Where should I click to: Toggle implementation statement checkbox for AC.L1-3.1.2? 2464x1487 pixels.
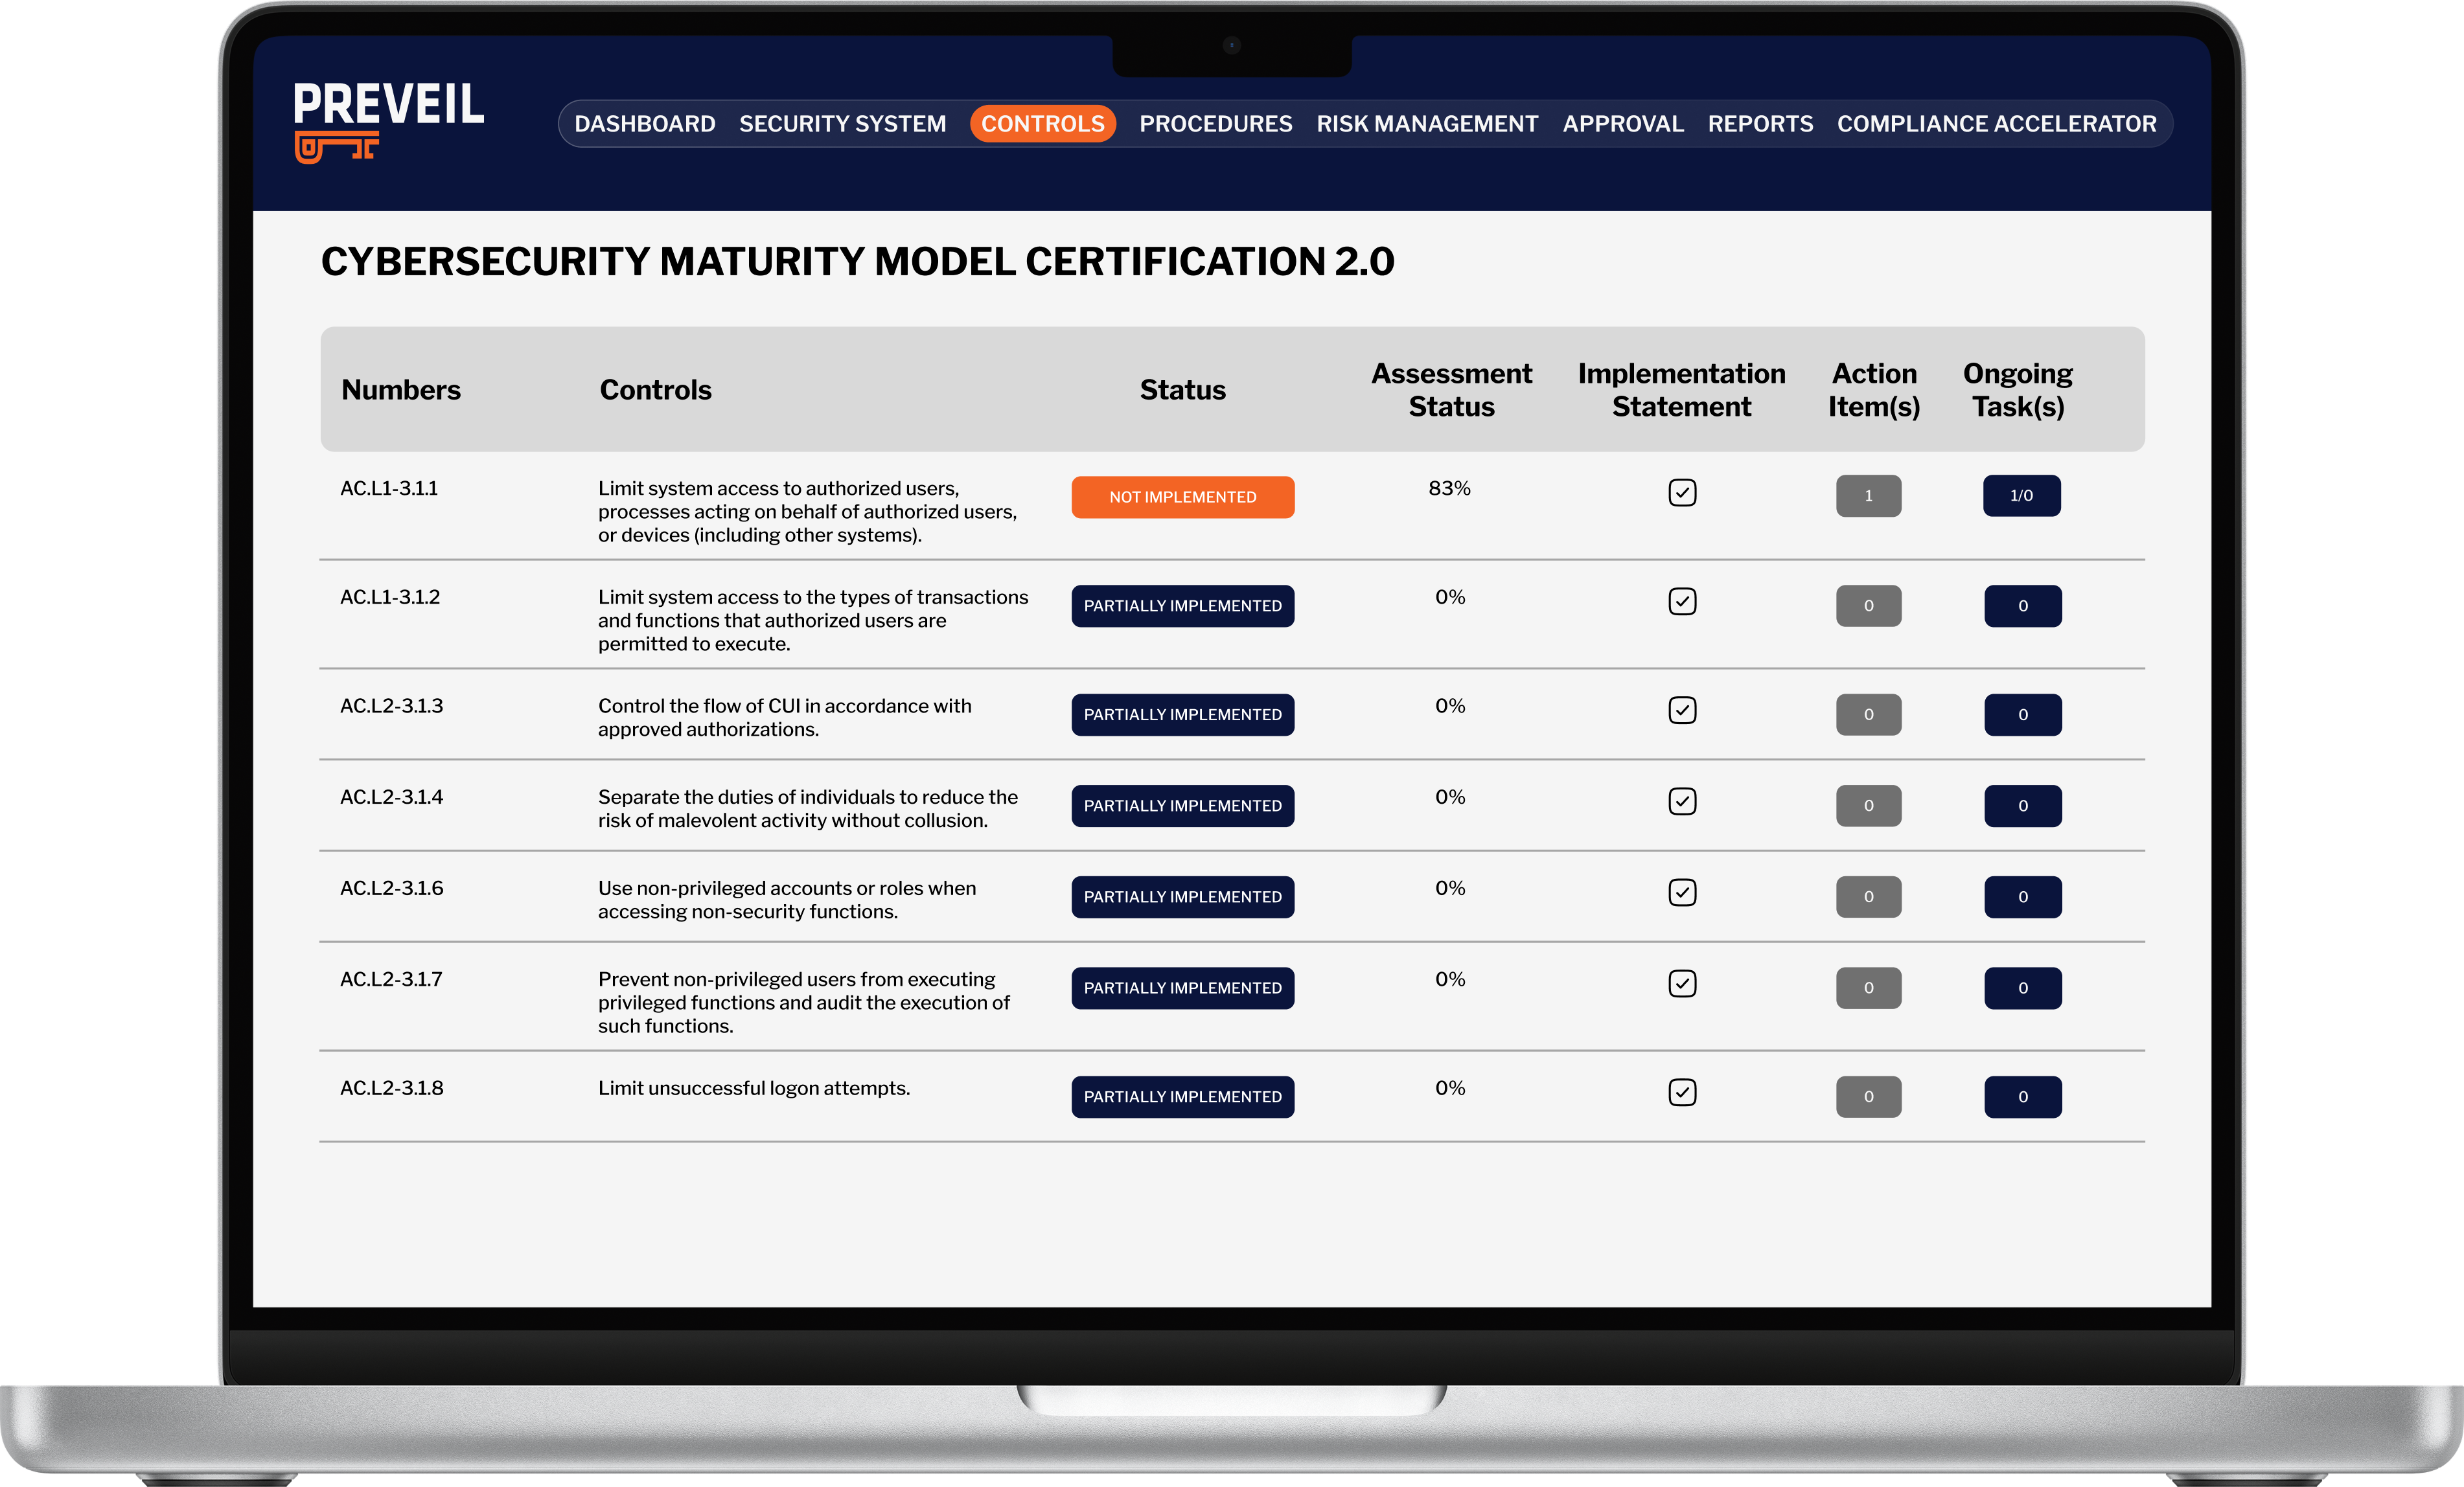(1682, 602)
